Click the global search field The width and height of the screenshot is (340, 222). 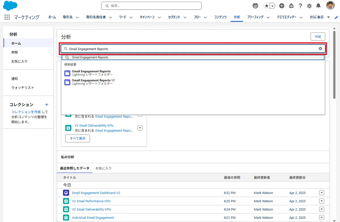[151, 6]
